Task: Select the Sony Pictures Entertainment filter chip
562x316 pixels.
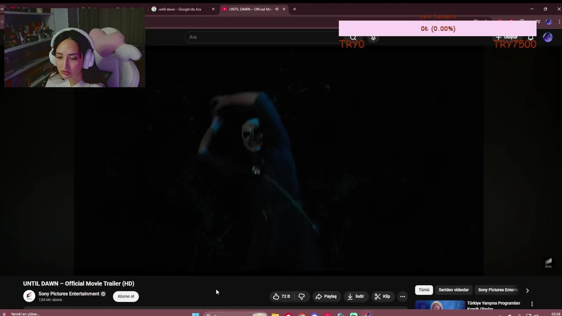Action: [x=498, y=290]
